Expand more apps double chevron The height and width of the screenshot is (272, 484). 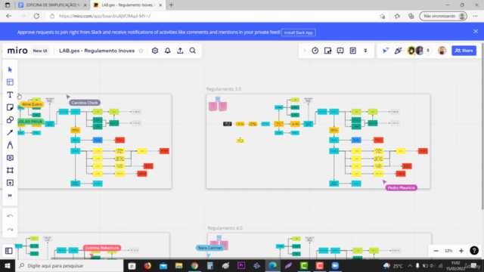click(x=365, y=51)
